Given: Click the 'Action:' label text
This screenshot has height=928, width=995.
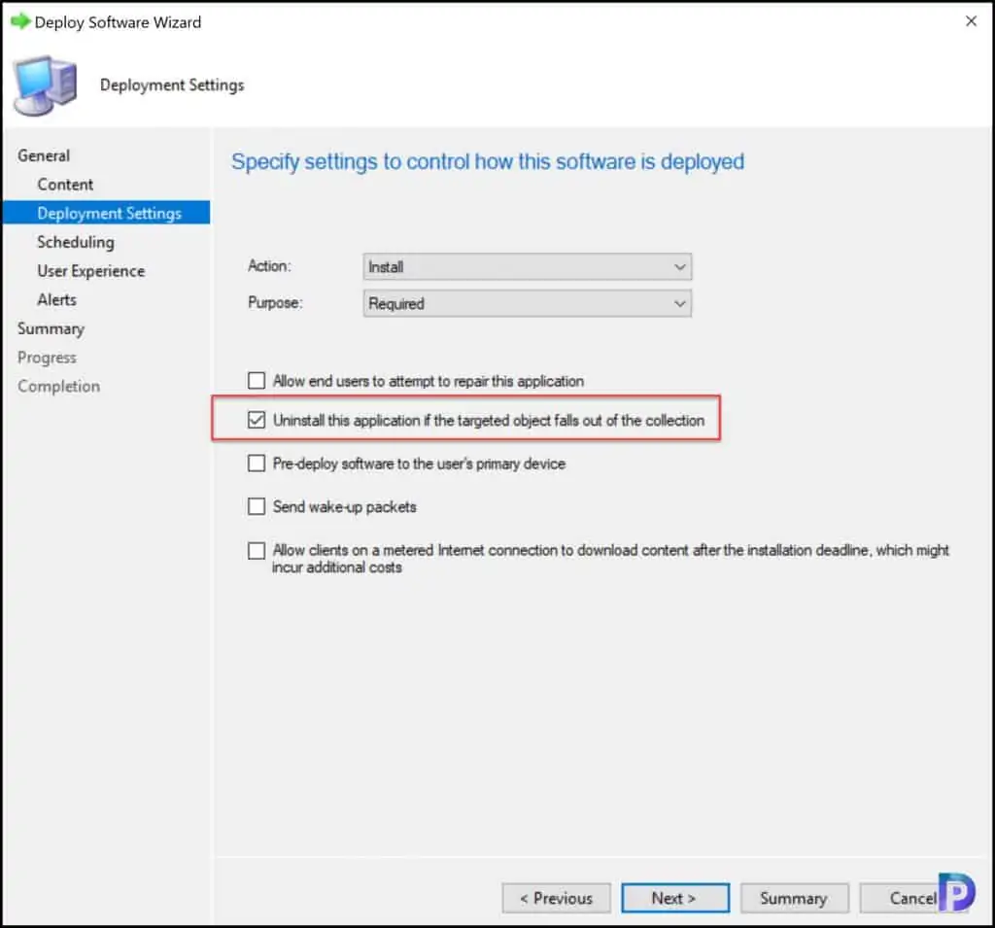Looking at the screenshot, I should point(269,266).
